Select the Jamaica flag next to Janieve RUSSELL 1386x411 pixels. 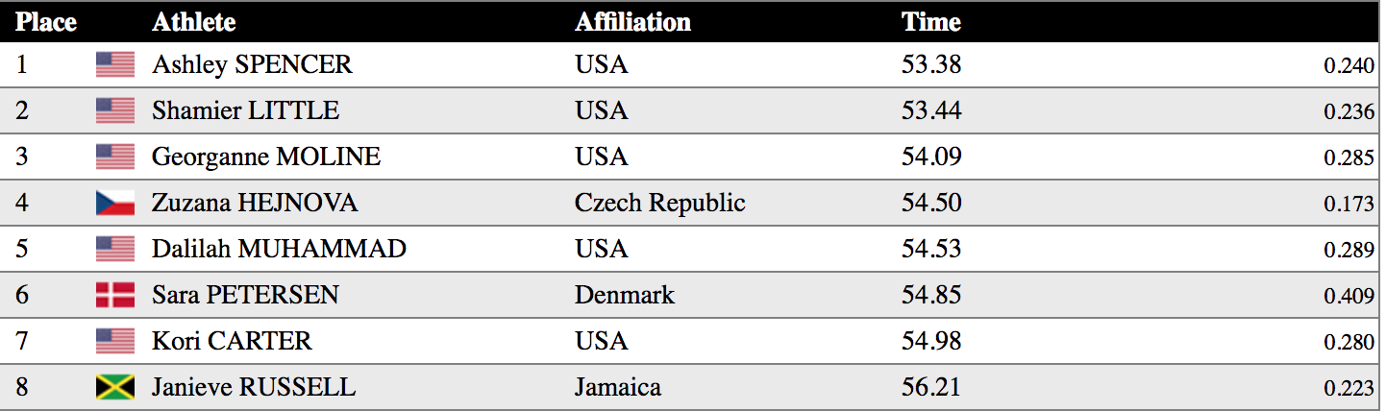[x=115, y=387]
